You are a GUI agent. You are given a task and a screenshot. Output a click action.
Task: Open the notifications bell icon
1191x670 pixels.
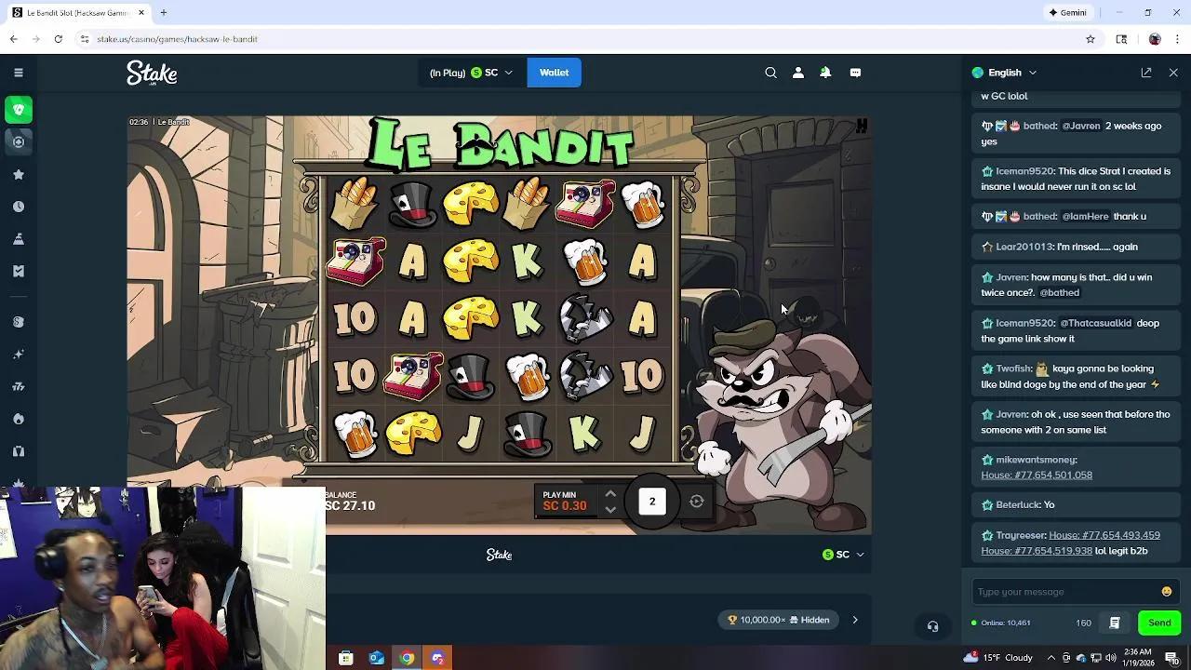pyautogui.click(x=825, y=73)
